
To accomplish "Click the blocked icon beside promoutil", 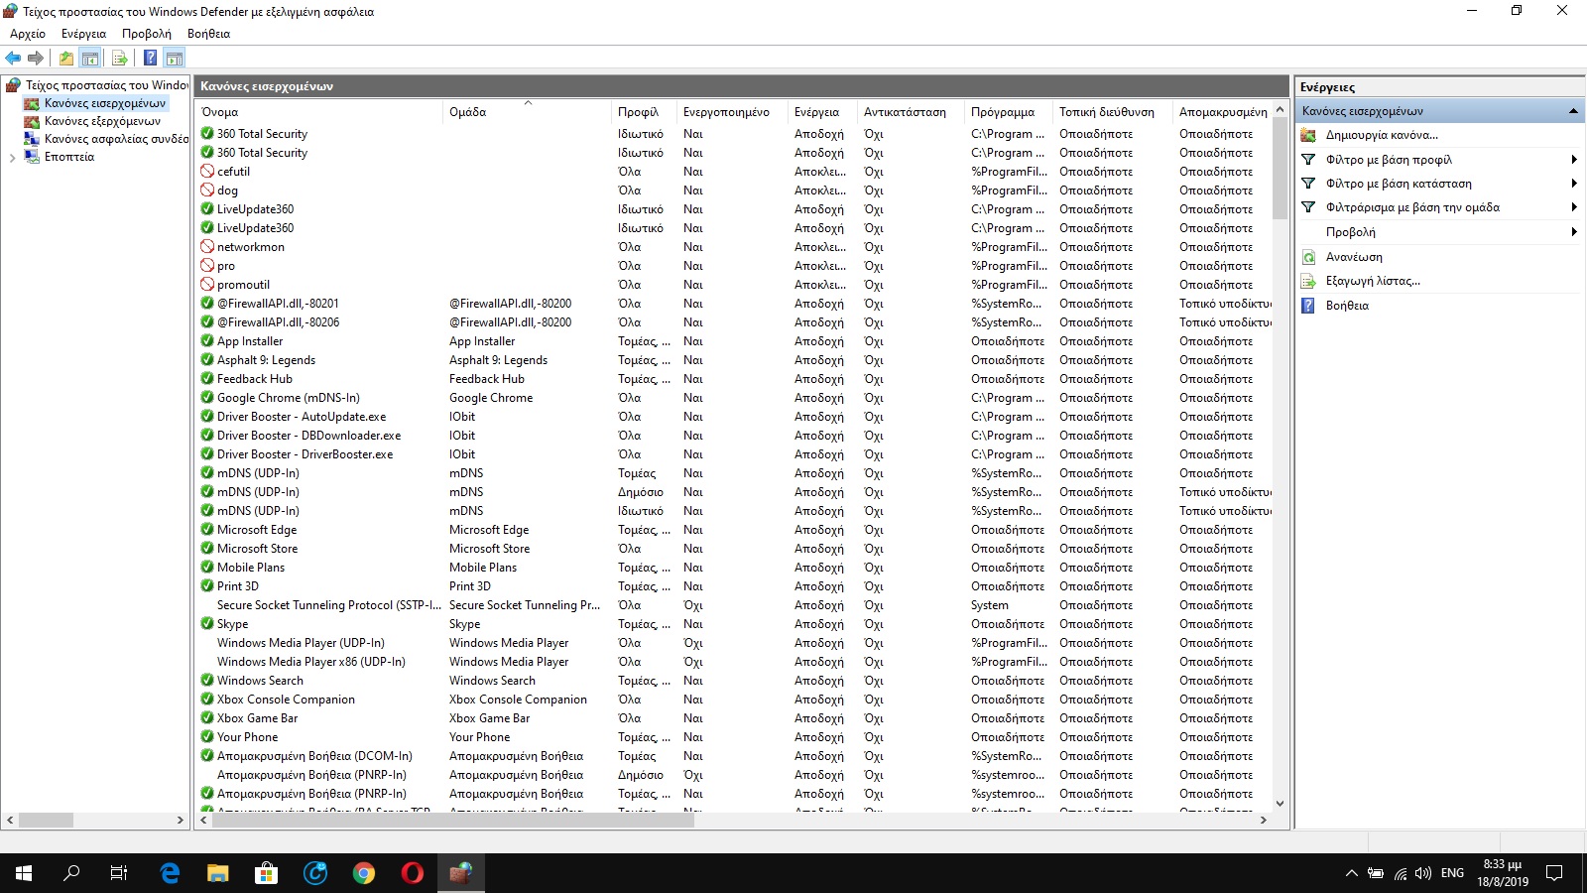I will coord(207,284).
